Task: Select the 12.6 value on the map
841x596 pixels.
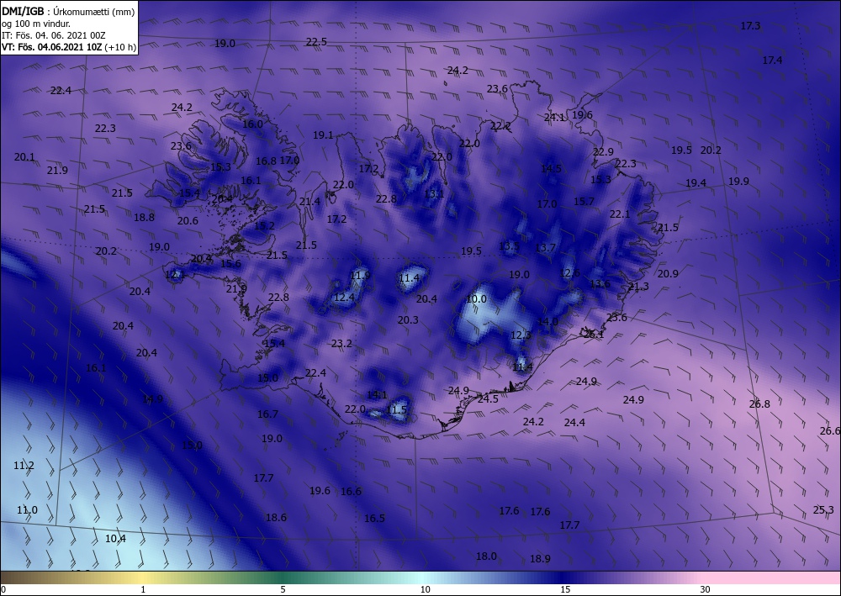Action: click(x=569, y=273)
